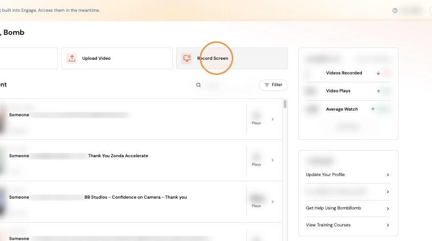The image size is (432, 241).
Task: Click the video list scrollbar thumb
Action: pyautogui.click(x=285, y=104)
